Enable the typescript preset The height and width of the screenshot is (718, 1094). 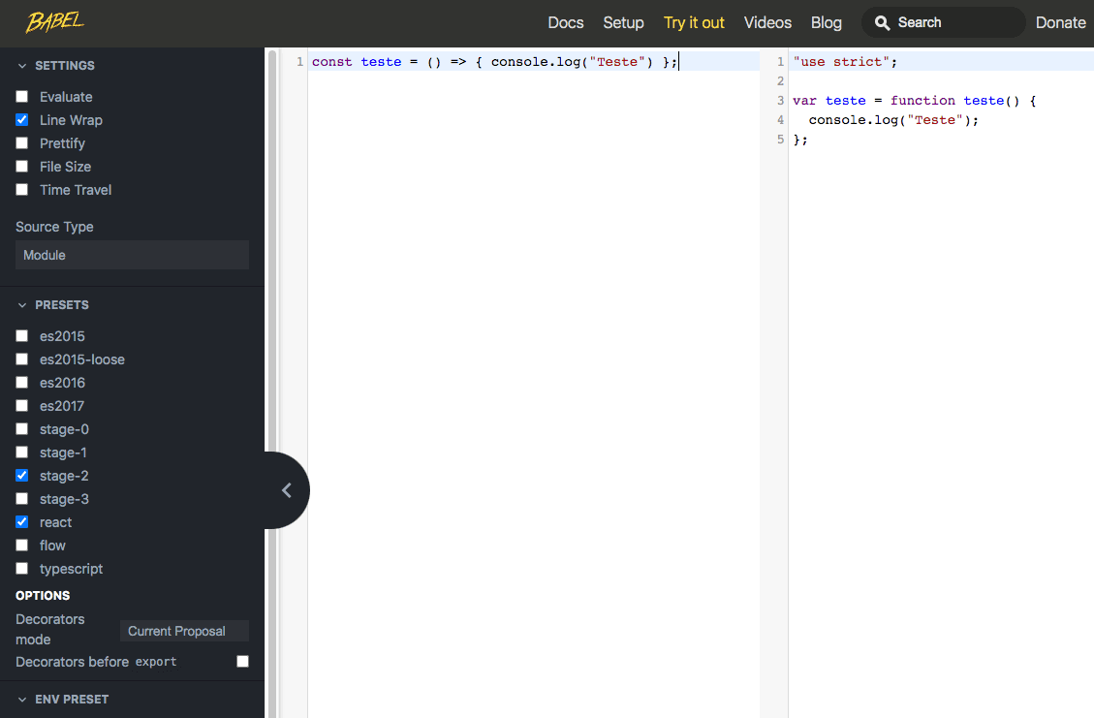point(21,568)
